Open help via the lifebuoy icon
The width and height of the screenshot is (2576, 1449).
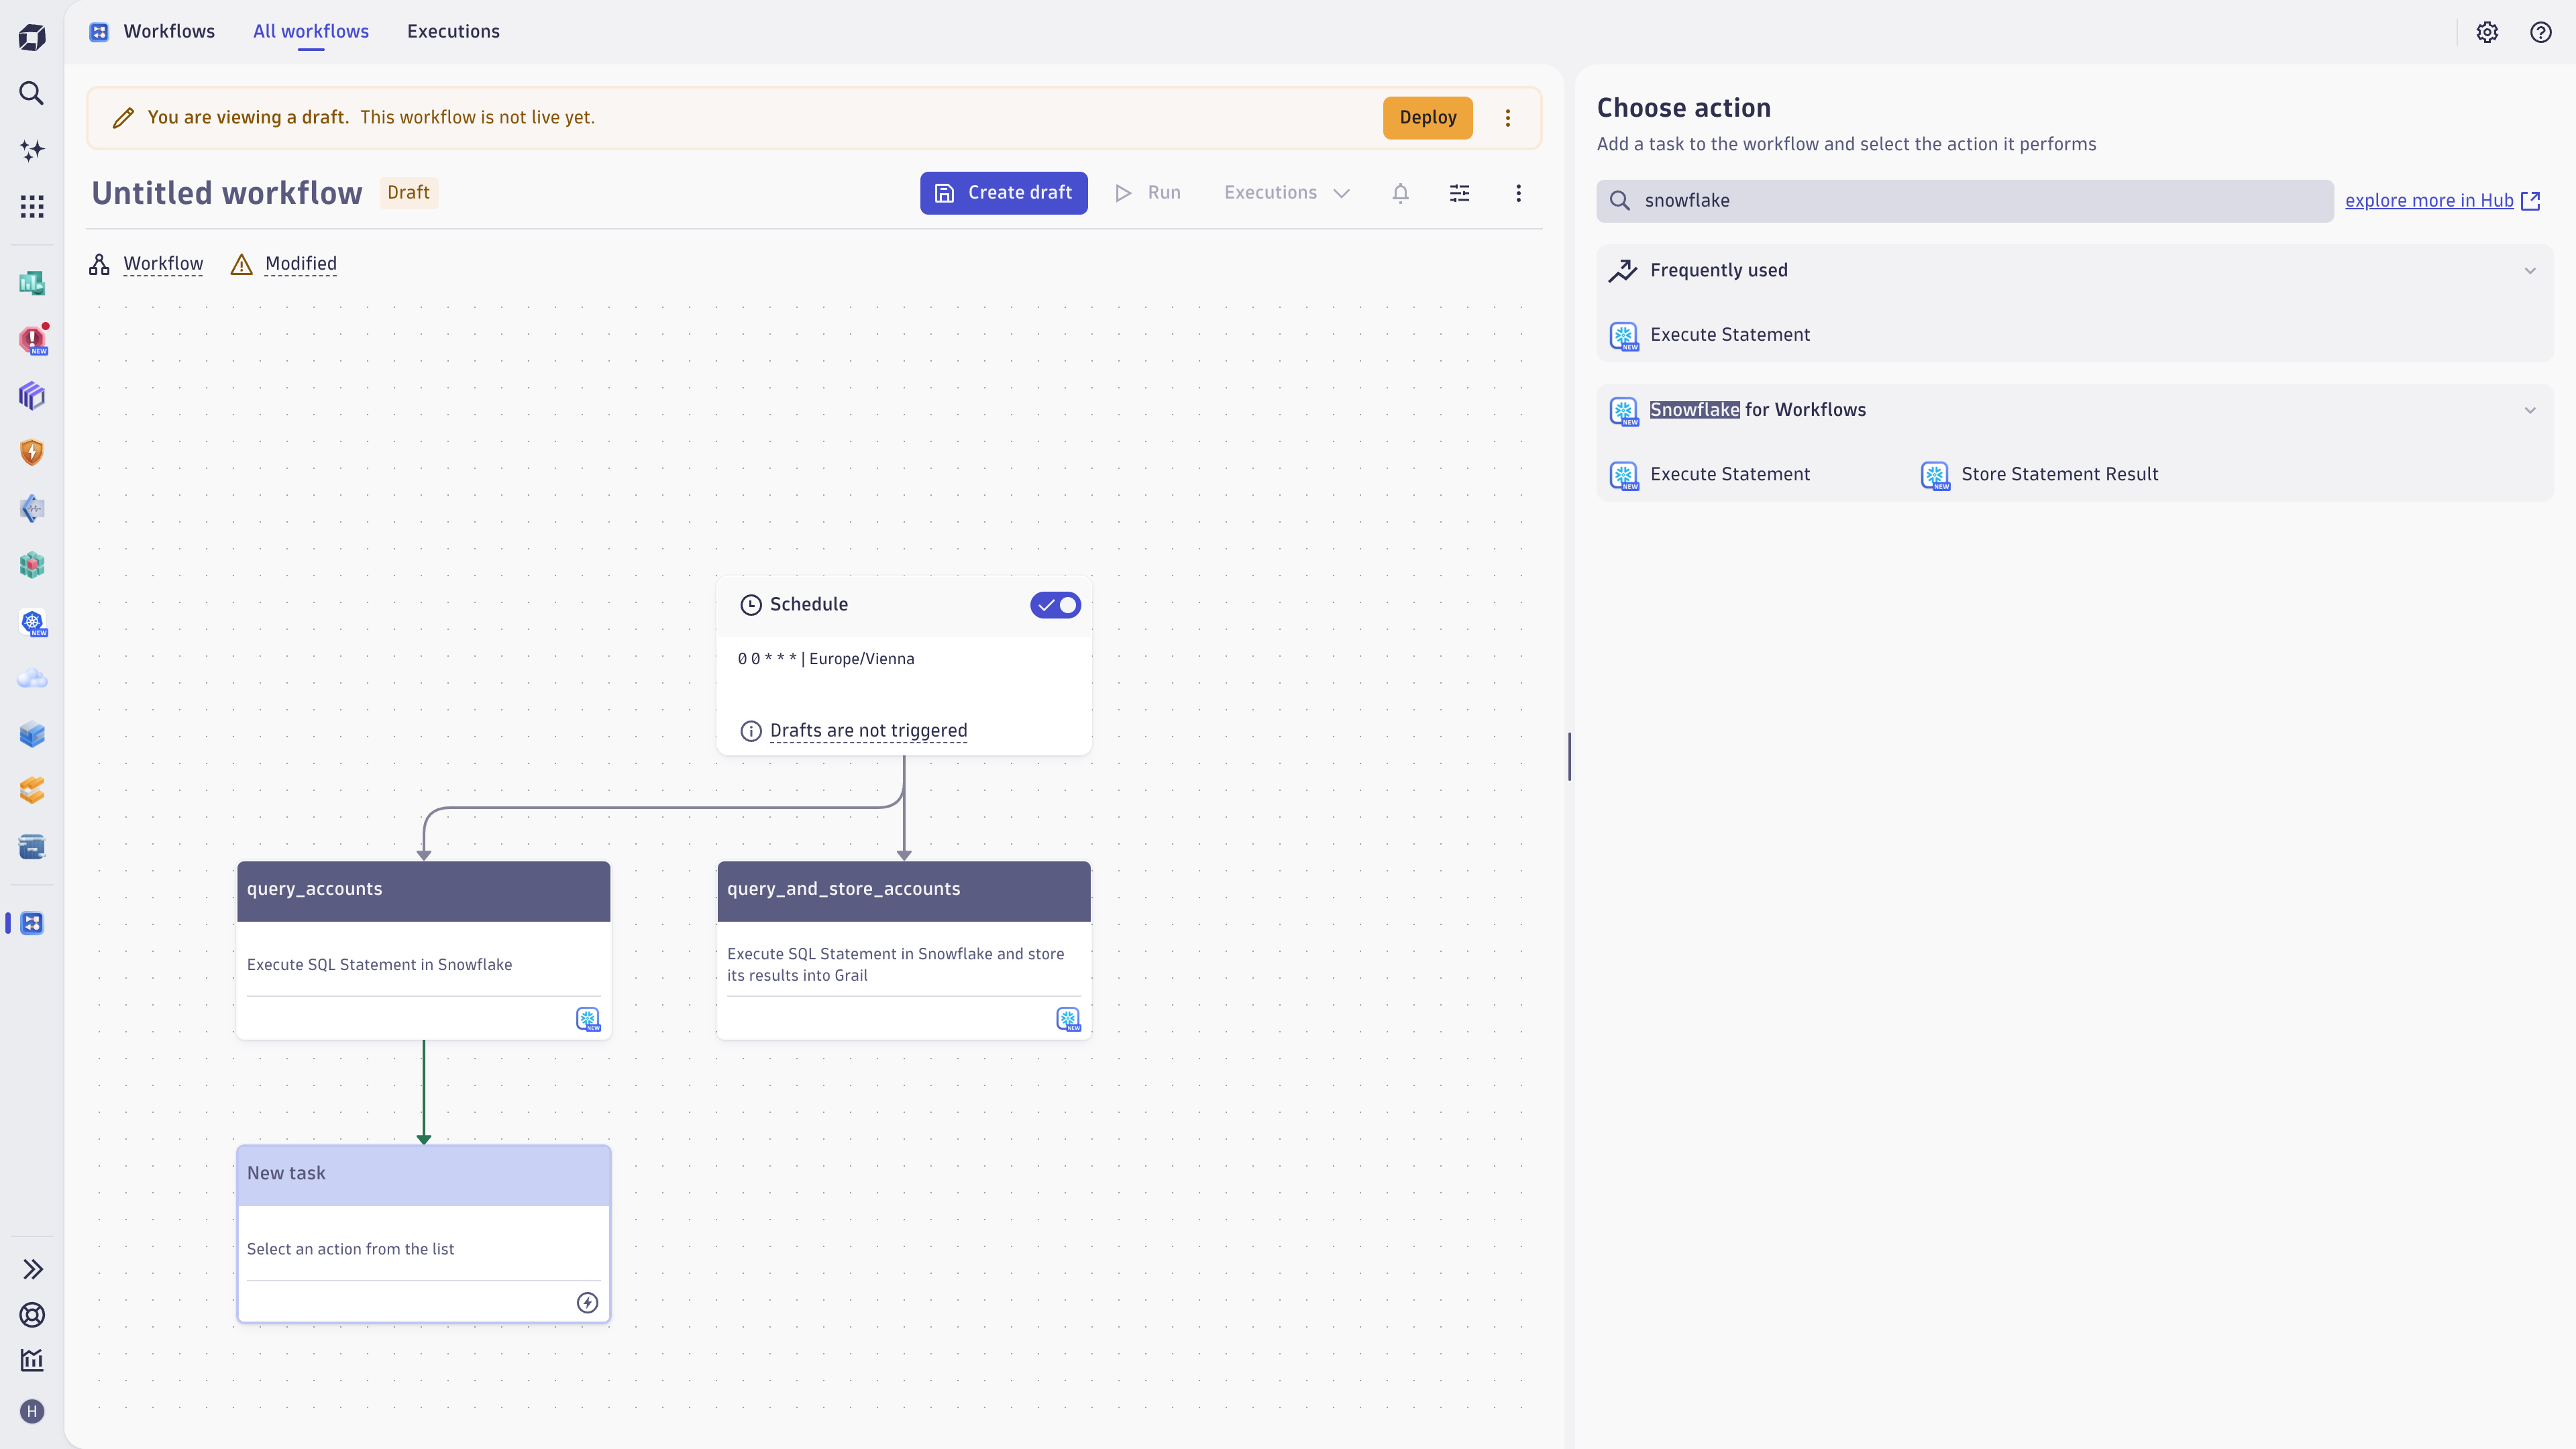31,1315
